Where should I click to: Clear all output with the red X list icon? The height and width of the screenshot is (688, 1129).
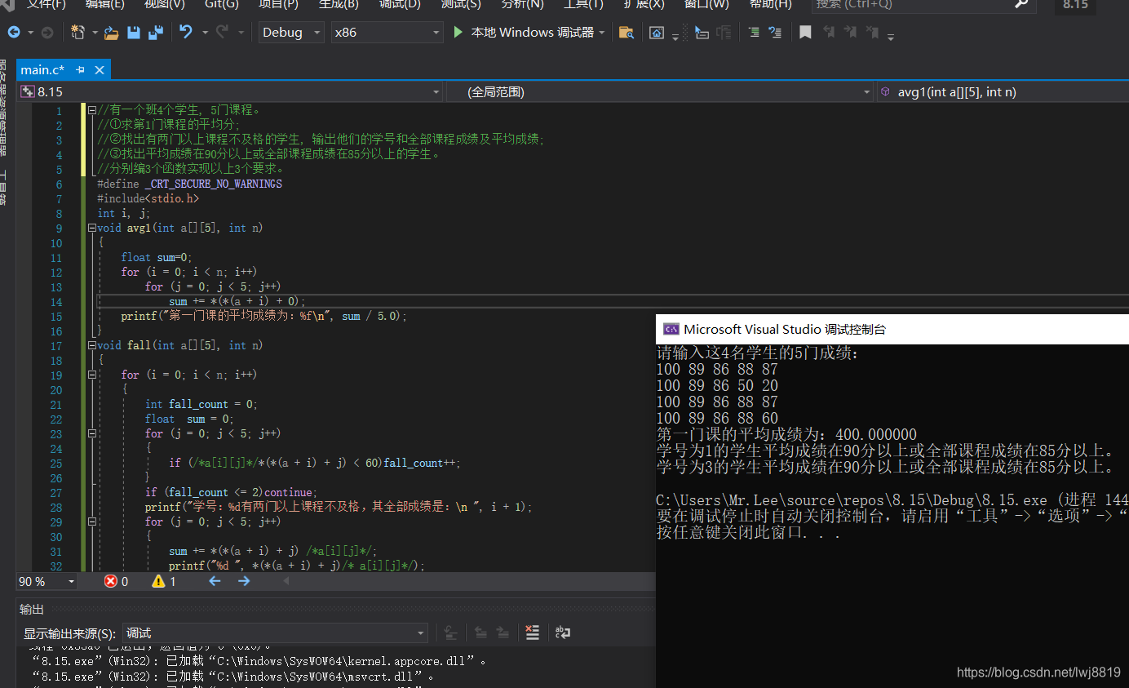click(x=533, y=633)
